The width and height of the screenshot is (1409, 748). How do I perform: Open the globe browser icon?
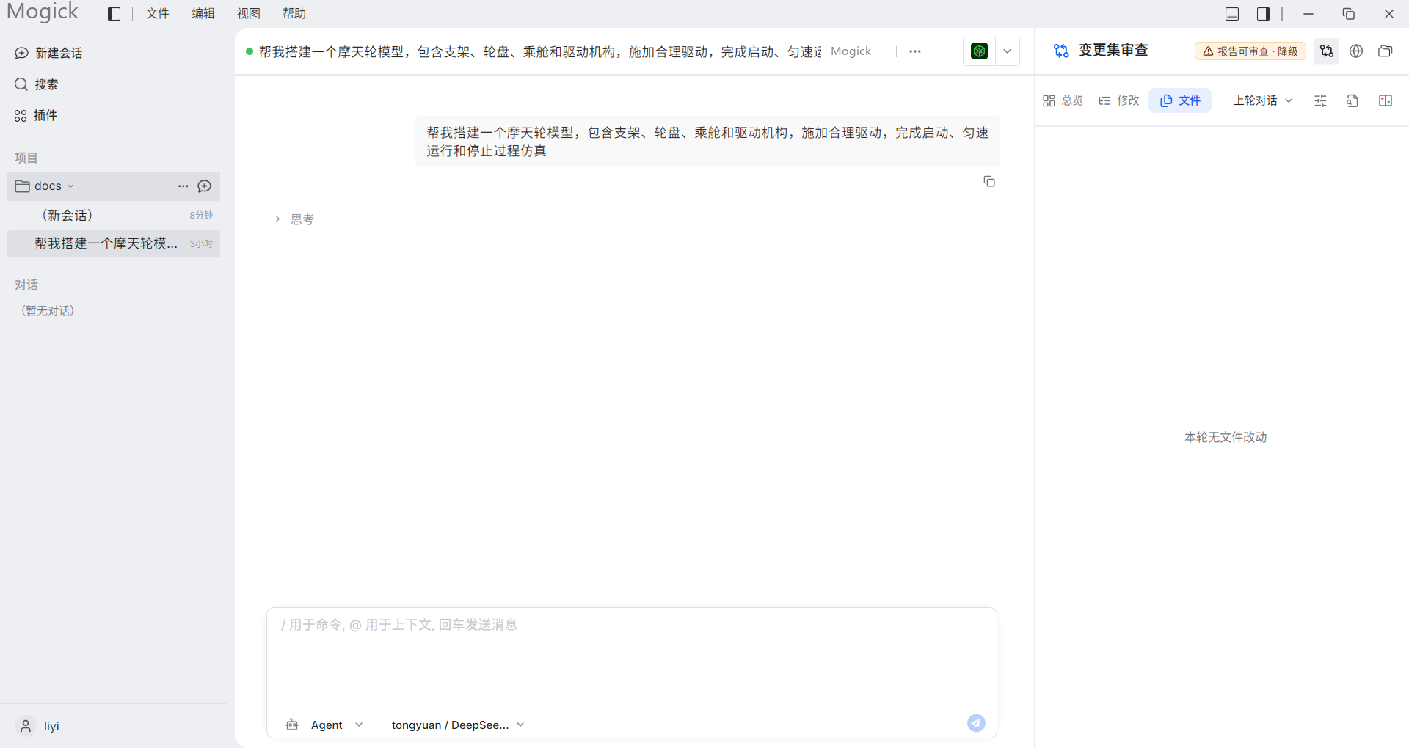[x=1356, y=51]
